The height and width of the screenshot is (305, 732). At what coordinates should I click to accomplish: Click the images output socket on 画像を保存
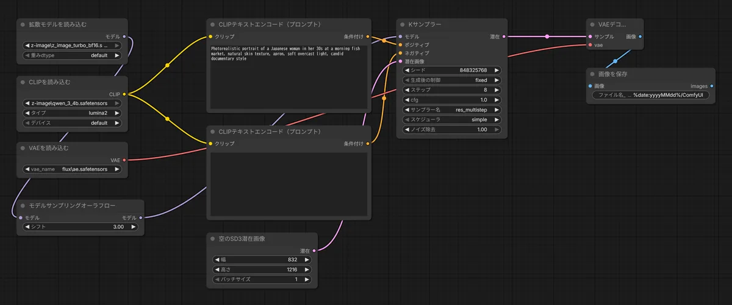(x=711, y=86)
